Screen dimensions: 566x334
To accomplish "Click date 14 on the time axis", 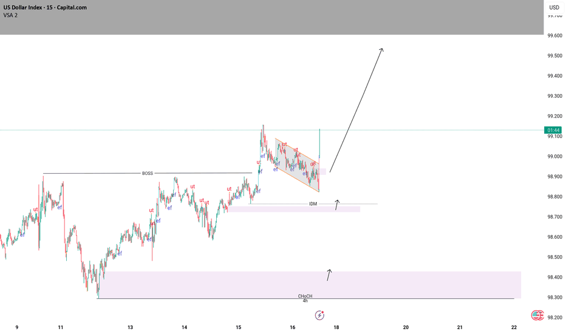I will 185,327.
